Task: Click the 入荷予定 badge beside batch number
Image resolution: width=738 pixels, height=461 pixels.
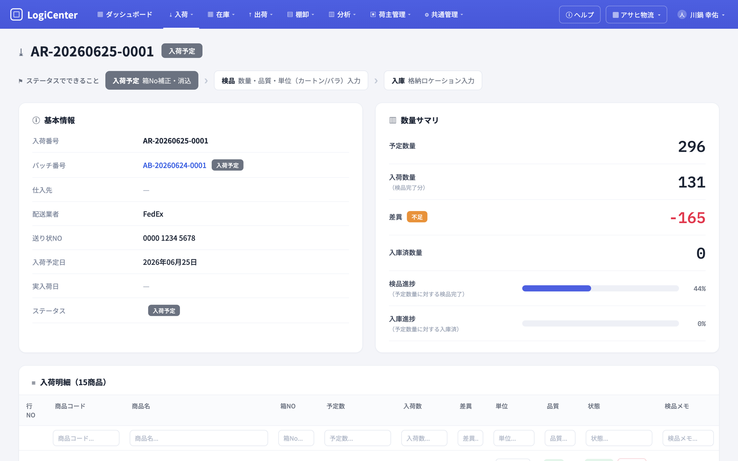Action: [x=228, y=165]
